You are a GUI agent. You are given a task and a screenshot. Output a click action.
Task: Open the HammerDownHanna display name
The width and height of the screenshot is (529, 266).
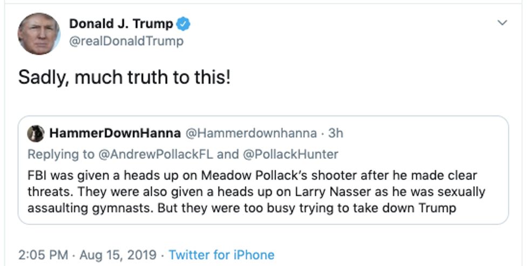[116, 133]
